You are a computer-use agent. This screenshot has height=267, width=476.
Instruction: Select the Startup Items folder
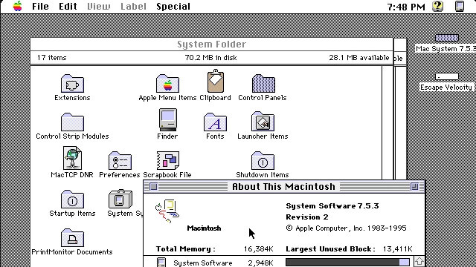[x=72, y=200]
